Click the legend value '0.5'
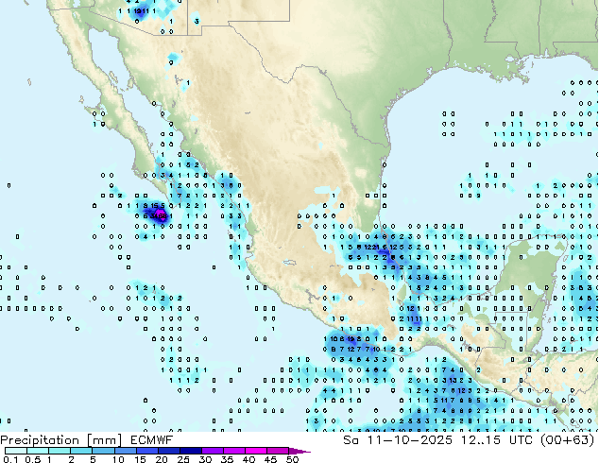Screen dimensions: 599x463 click(32, 459)
